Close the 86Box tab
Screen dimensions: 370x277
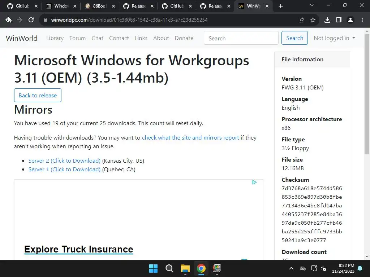[x=113, y=6]
